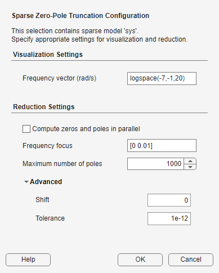Click the Frequency vector (rad/s) label
Image resolution: width=219 pixels, height=273 pixels.
60,78
